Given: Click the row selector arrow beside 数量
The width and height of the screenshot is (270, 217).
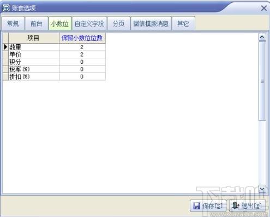Looking at the screenshot, I should [5, 47].
